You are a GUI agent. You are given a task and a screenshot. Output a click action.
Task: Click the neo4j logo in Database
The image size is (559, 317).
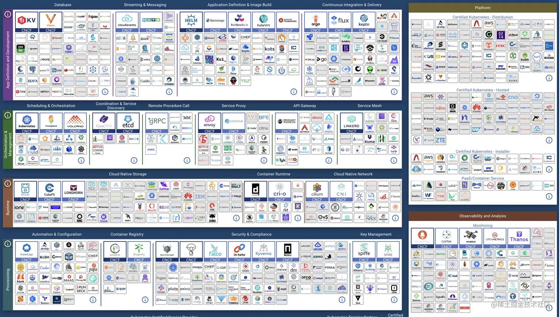45,59
